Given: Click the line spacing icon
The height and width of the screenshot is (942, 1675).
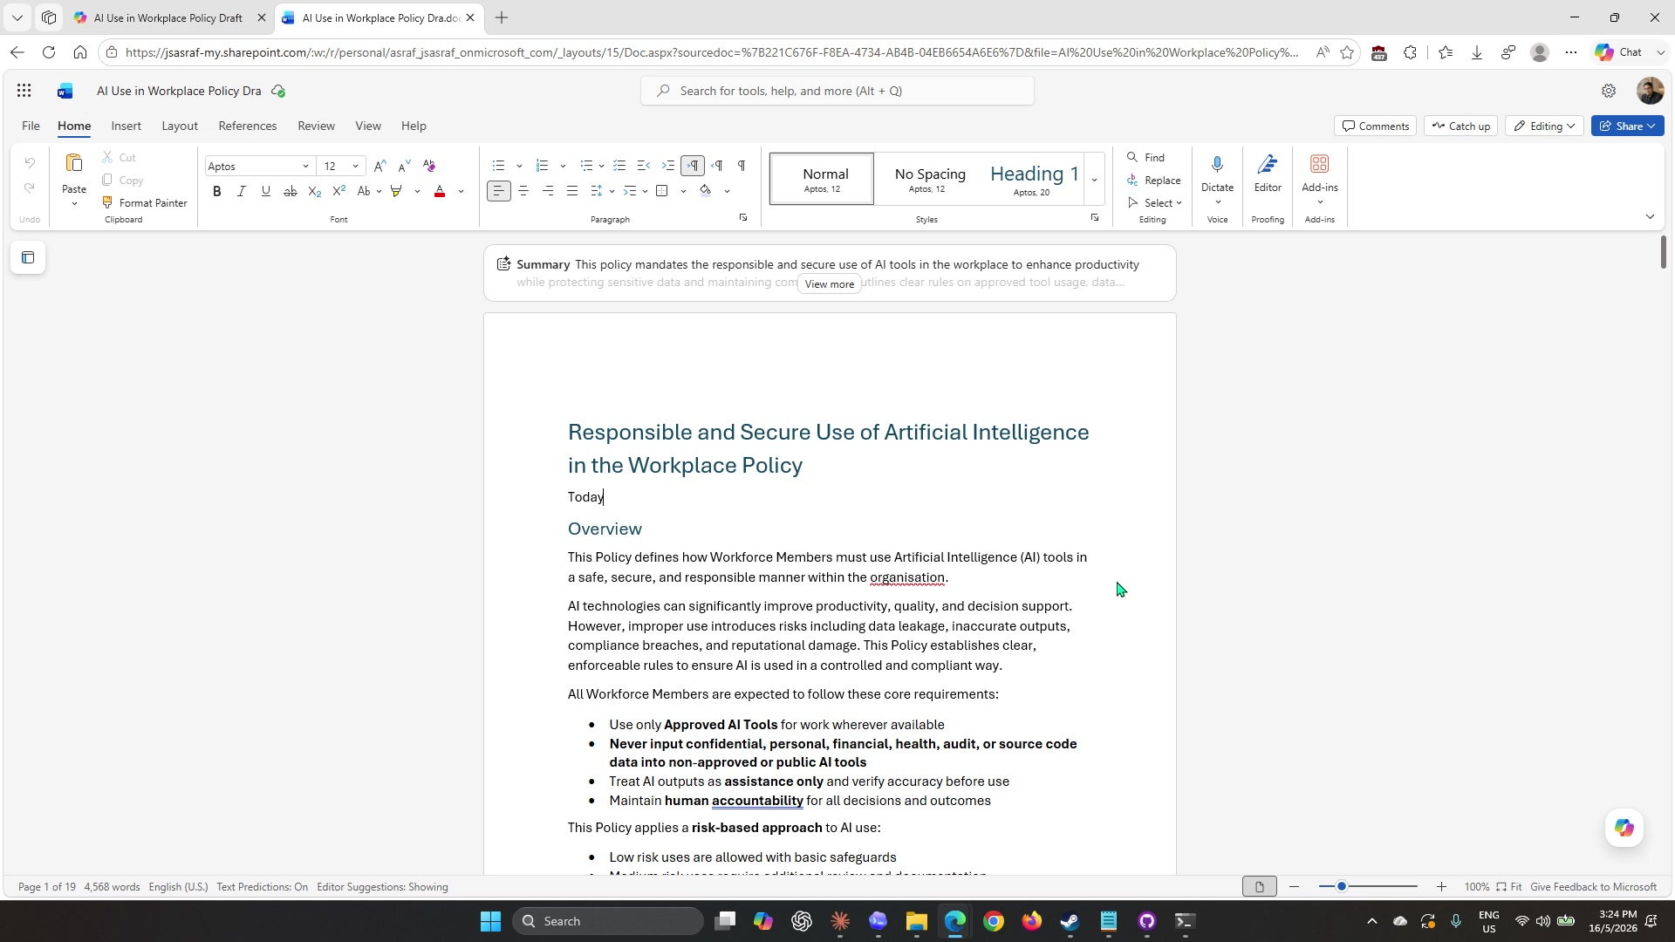Looking at the screenshot, I should tap(597, 191).
